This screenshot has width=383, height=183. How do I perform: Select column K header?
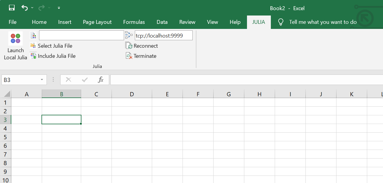[x=352, y=94]
